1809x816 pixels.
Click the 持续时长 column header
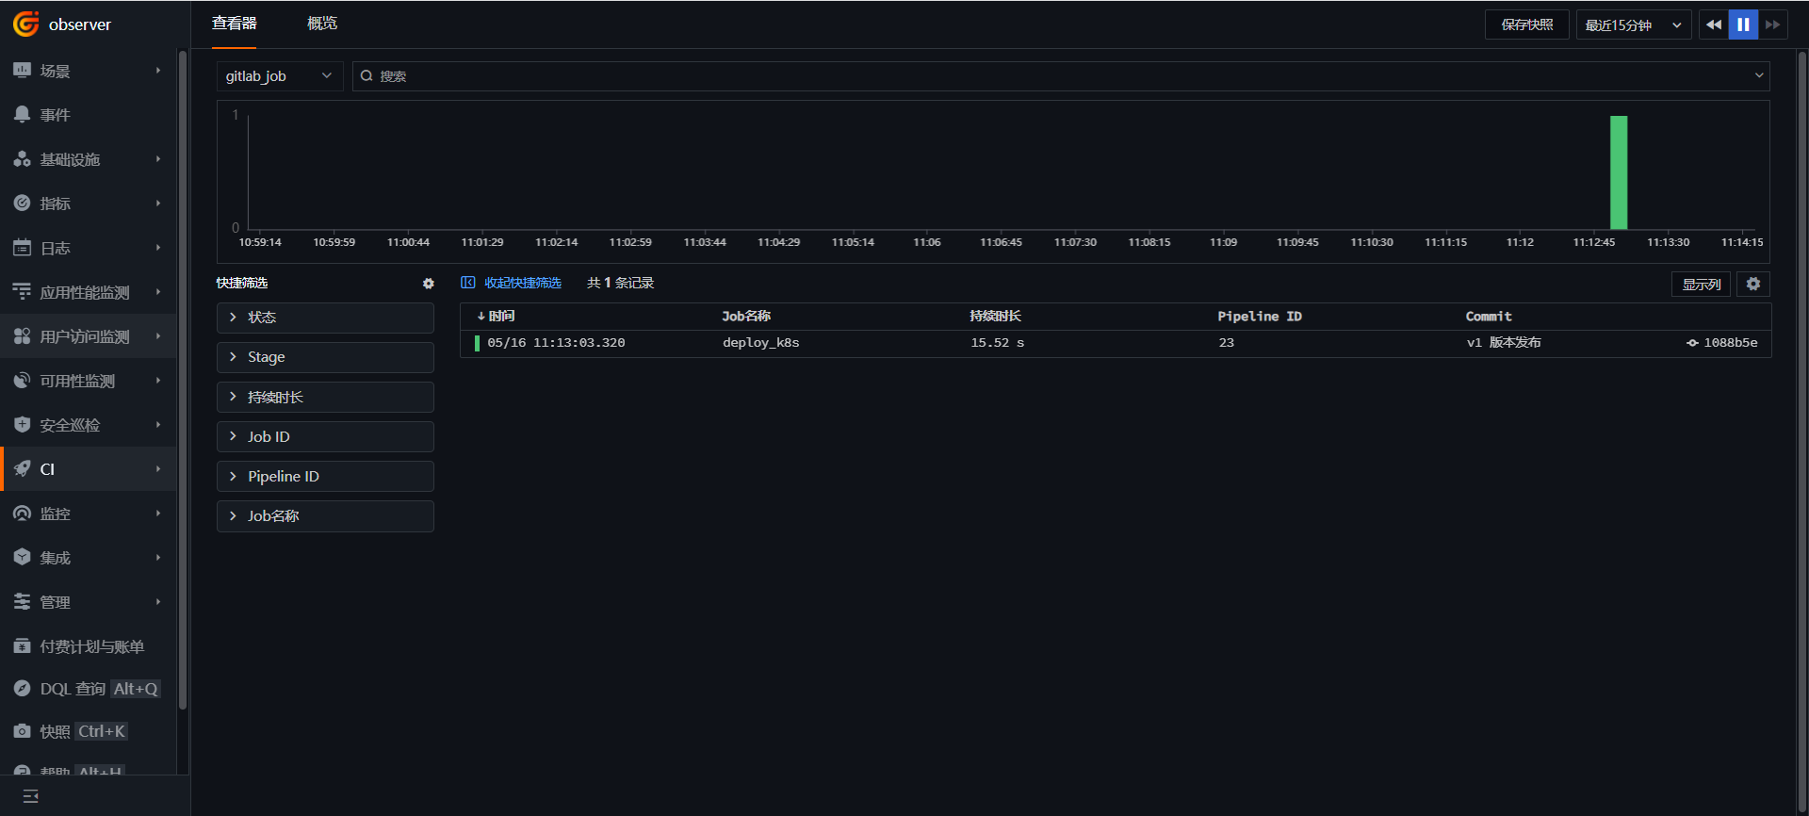tap(995, 317)
